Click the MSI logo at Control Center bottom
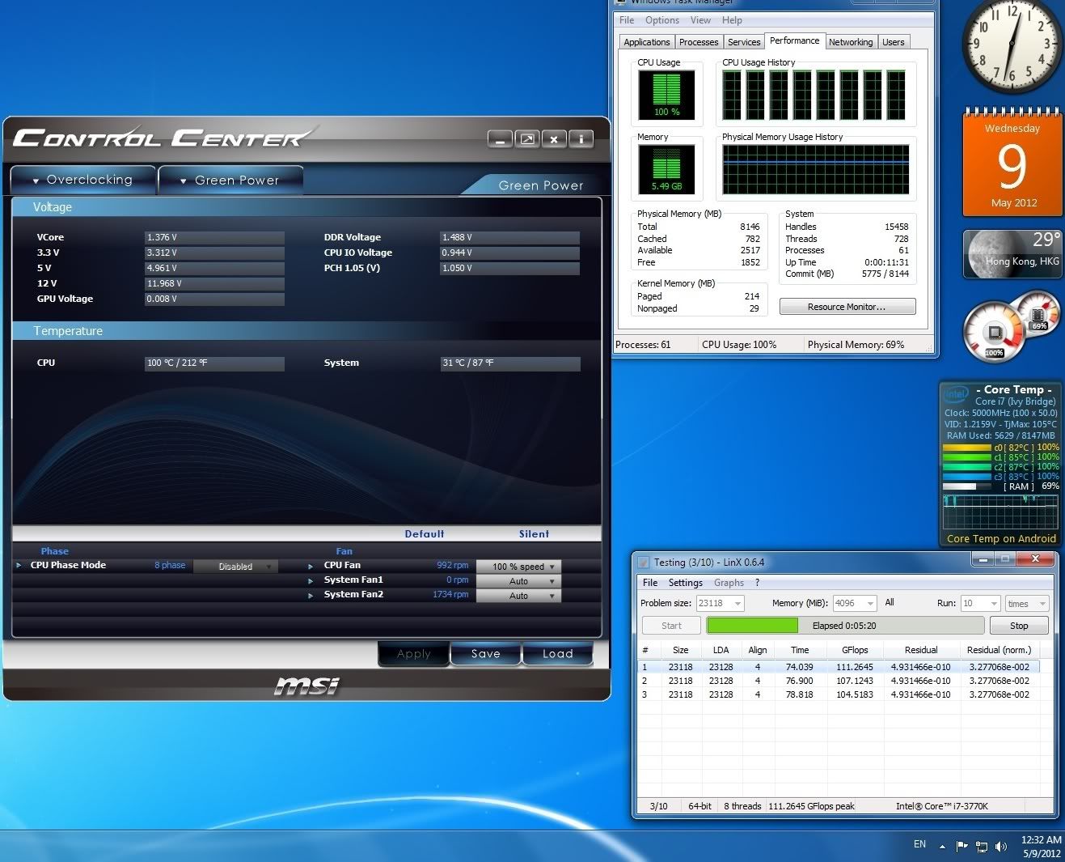Image resolution: width=1065 pixels, height=862 pixels. click(x=307, y=686)
